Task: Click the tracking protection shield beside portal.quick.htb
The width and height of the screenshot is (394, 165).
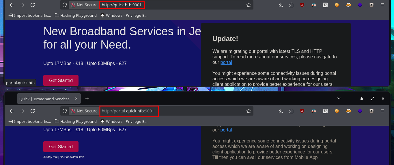Action: point(65,111)
